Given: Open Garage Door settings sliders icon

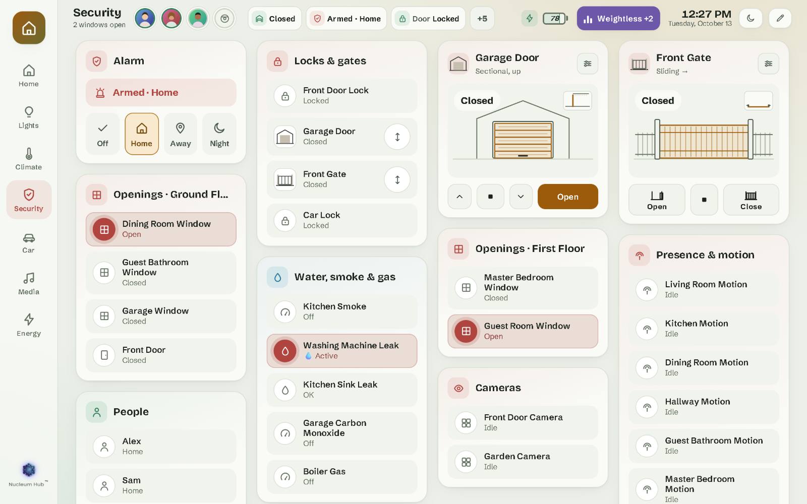Looking at the screenshot, I should point(588,64).
